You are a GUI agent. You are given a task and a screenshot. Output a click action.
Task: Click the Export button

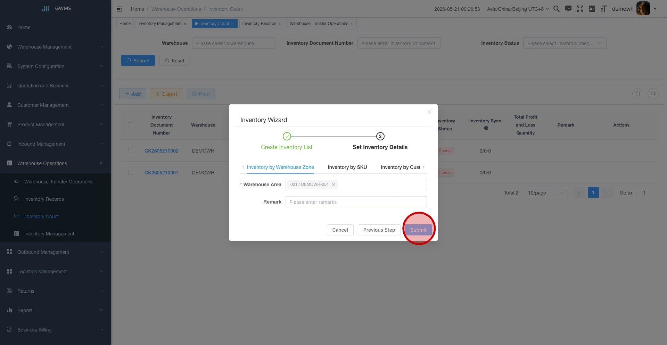pyautogui.click(x=166, y=94)
